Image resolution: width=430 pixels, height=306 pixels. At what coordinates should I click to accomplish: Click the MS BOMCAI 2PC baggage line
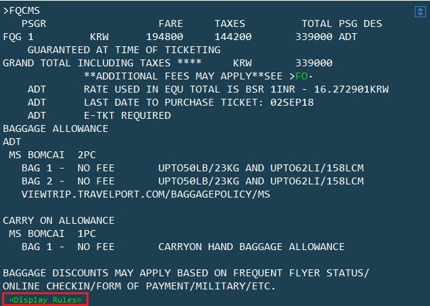53,155
